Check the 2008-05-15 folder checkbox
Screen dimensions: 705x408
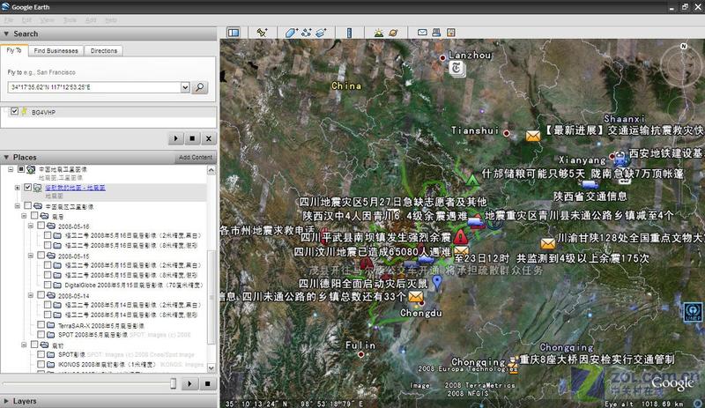click(41, 255)
